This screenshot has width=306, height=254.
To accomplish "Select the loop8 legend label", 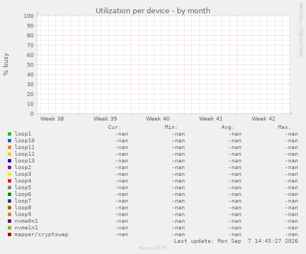I will (23, 208).
